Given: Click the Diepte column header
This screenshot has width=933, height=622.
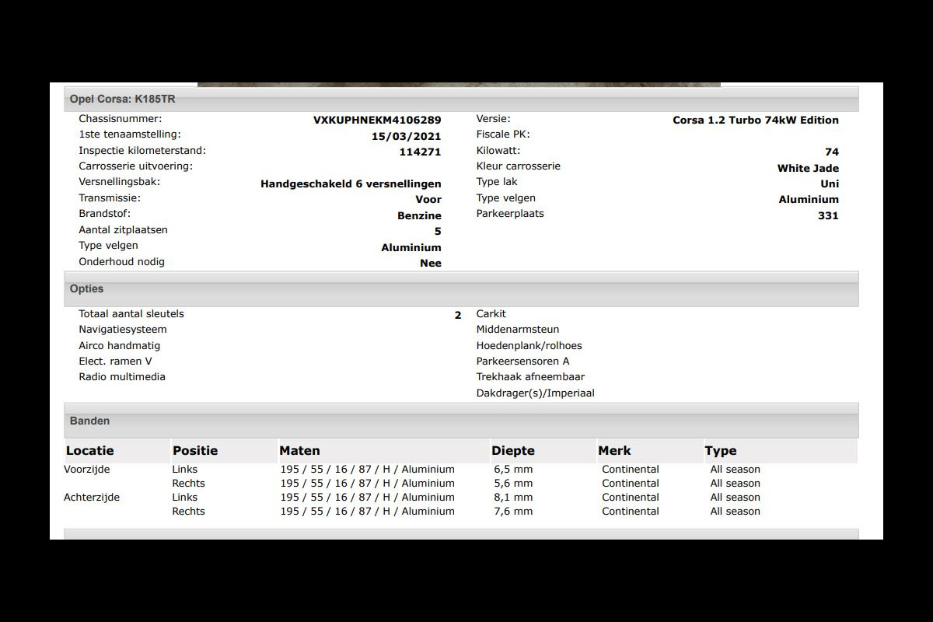Looking at the screenshot, I should click(x=513, y=451).
